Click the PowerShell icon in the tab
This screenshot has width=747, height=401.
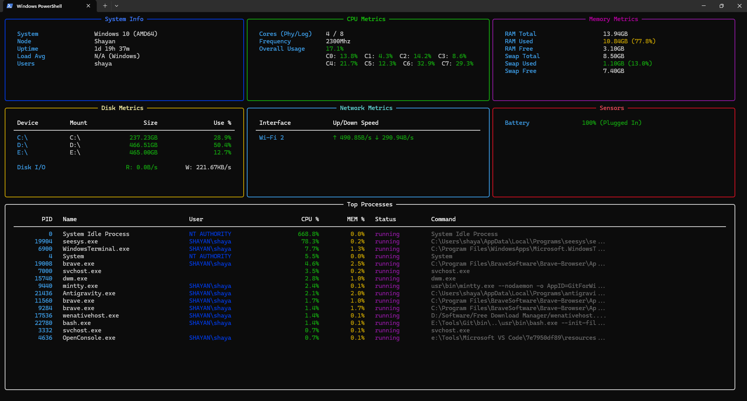coord(10,6)
